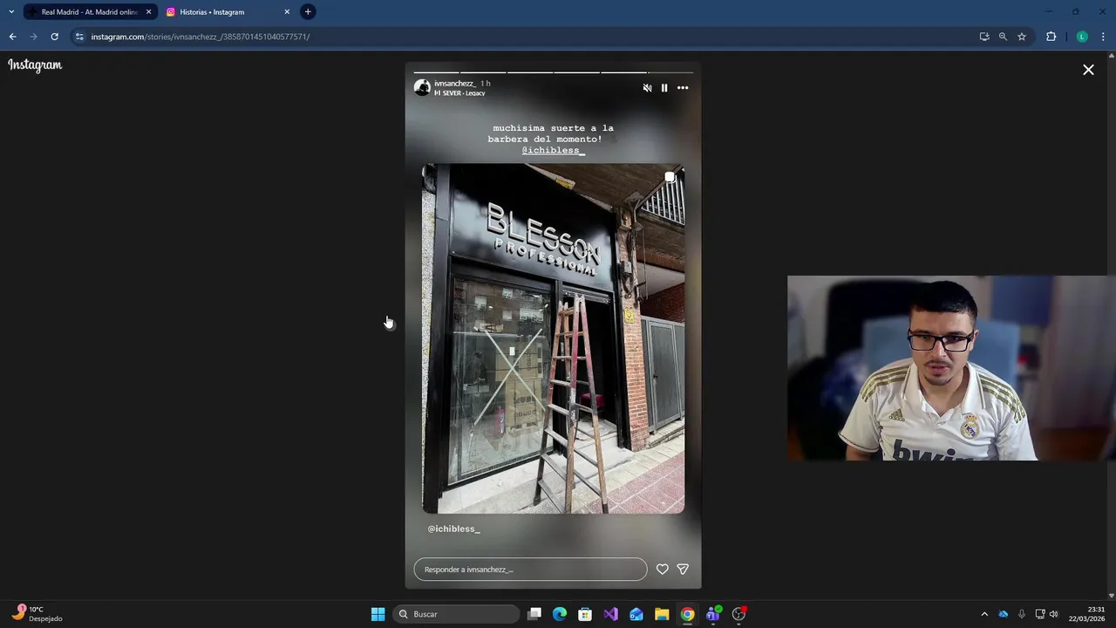This screenshot has width=1116, height=628.
Task: Open ivnsanchezz_ username link
Action: (454, 84)
